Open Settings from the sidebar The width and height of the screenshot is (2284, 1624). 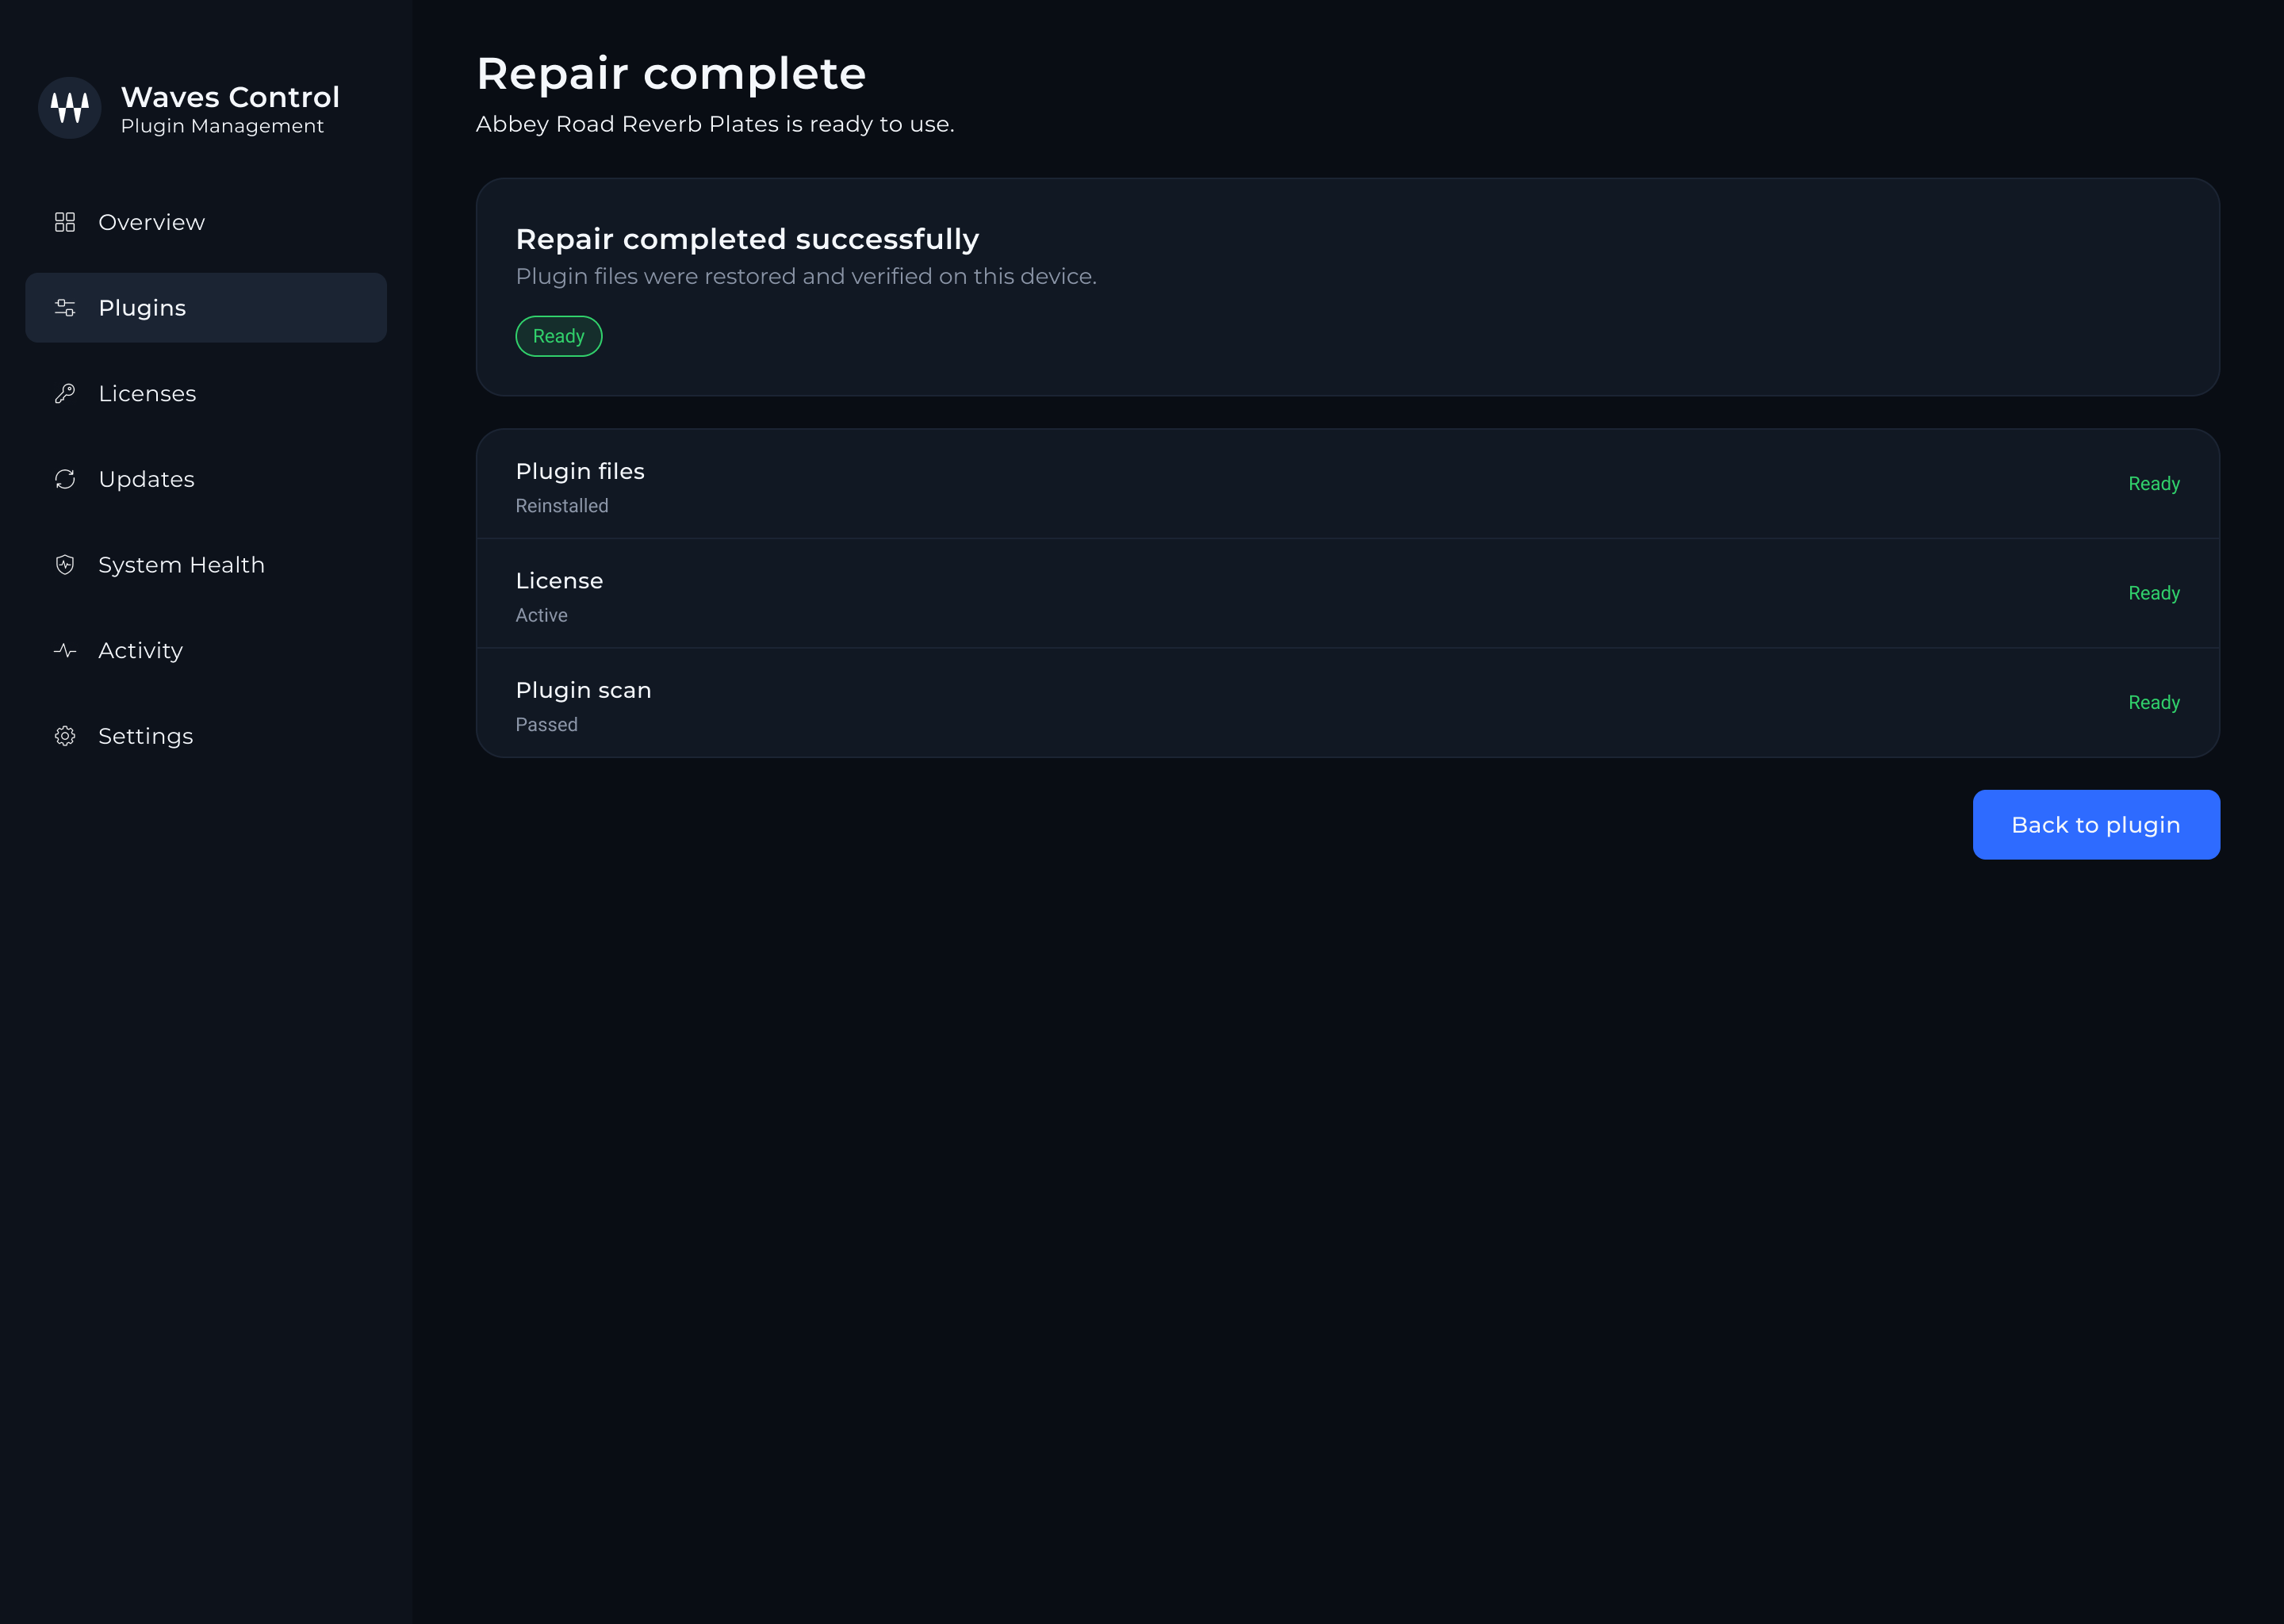tap(206, 736)
